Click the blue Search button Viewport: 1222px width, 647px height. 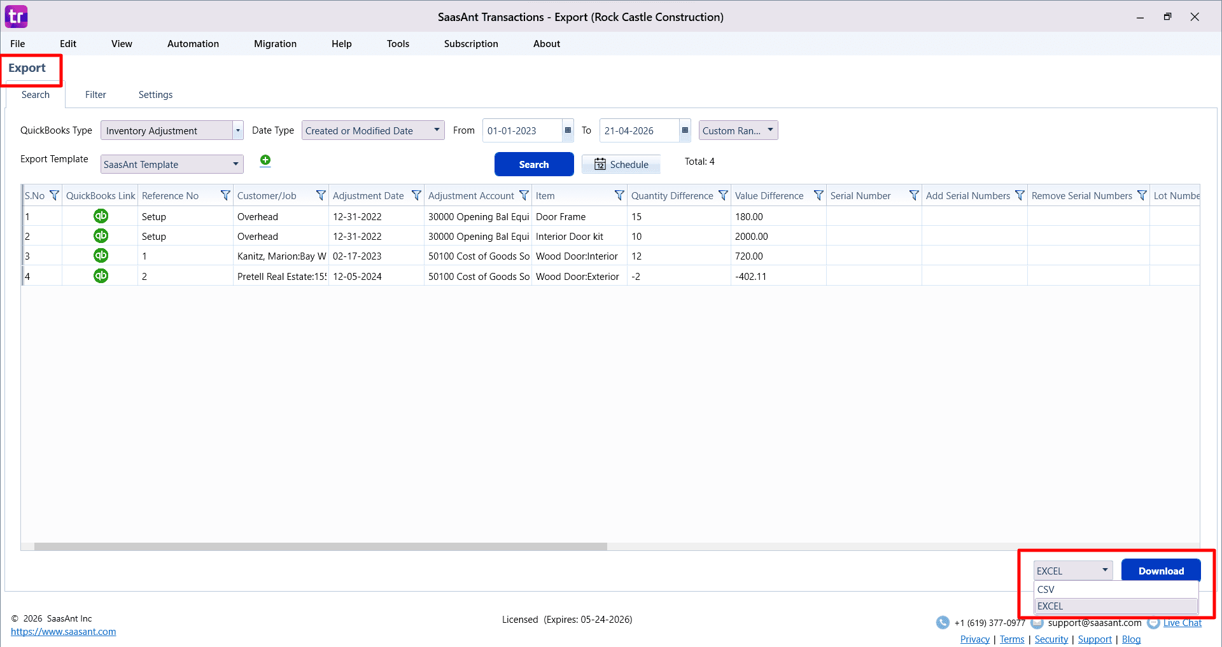coord(534,164)
